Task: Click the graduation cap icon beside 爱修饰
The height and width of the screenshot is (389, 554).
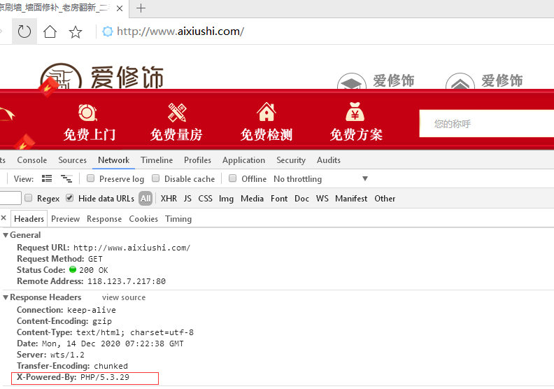Action: click(x=351, y=82)
